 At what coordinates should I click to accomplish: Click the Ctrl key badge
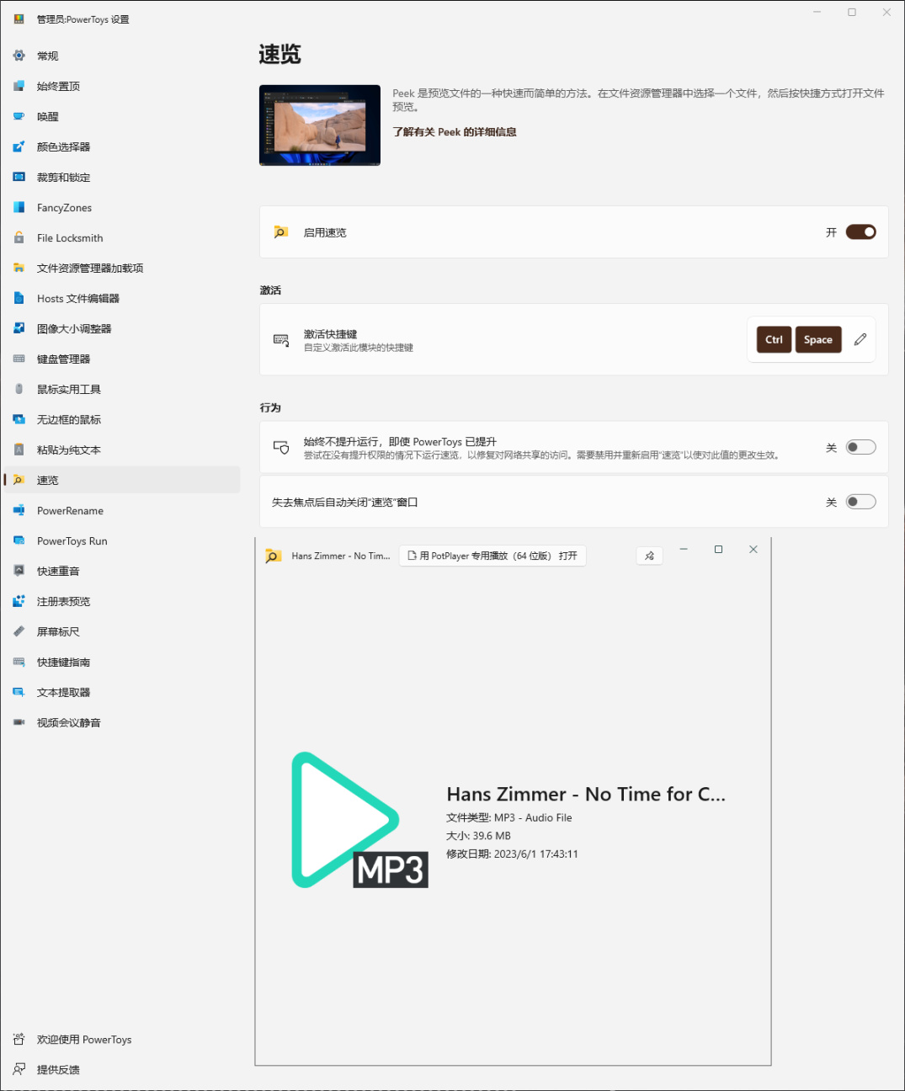tap(774, 339)
